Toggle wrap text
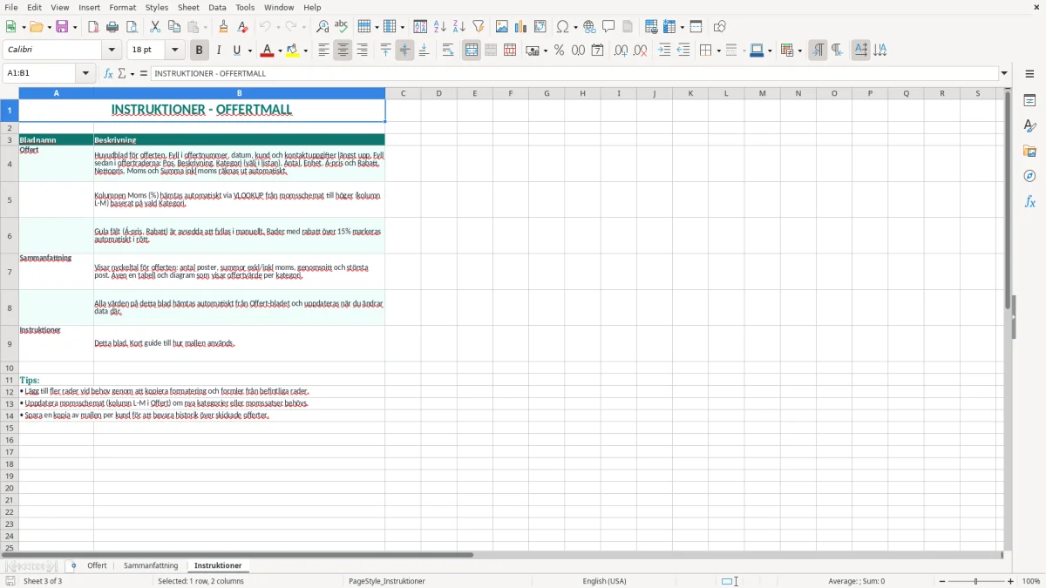 tap(448, 51)
